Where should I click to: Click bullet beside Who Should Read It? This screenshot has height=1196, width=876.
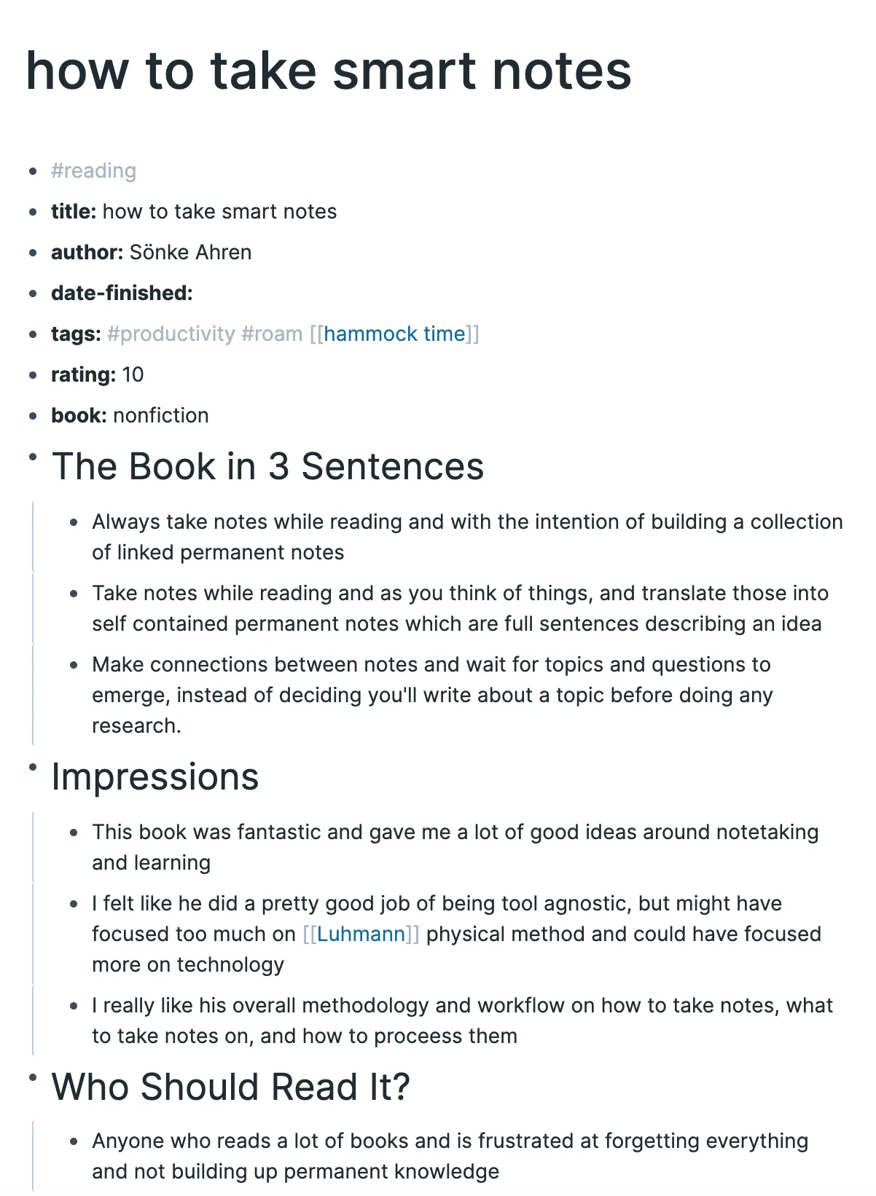33,1077
